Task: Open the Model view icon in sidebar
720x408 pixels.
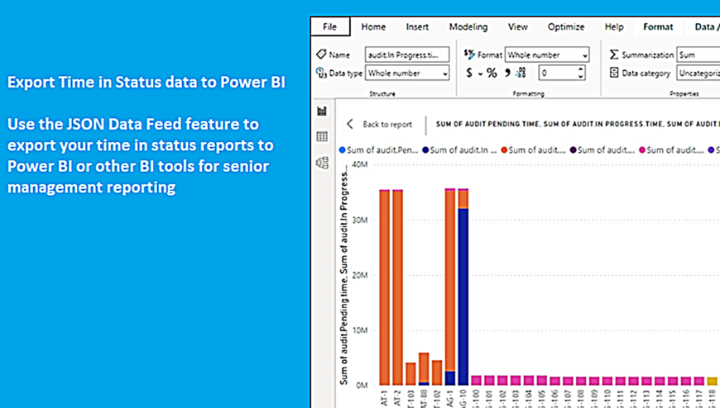Action: [323, 163]
